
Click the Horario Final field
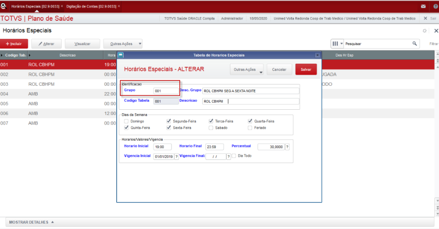pos(215,147)
